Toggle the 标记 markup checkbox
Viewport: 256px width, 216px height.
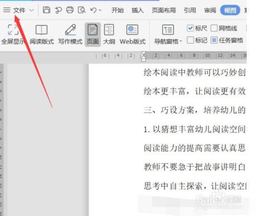click(x=190, y=40)
